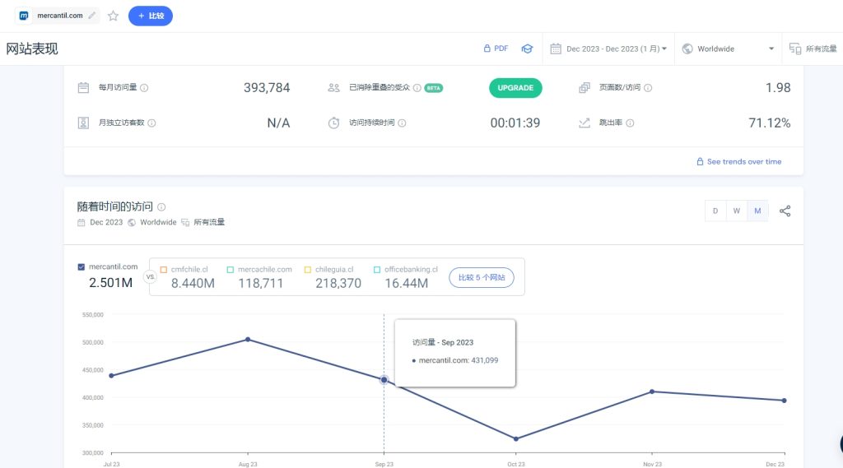The image size is (843, 468).
Task: Select the Nov 23 data point
Action: [652, 392]
